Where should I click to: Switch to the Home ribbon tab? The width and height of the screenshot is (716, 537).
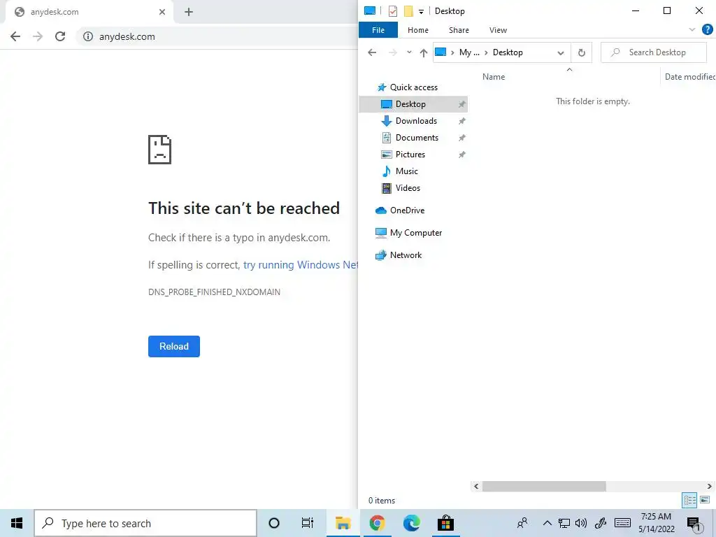click(418, 30)
